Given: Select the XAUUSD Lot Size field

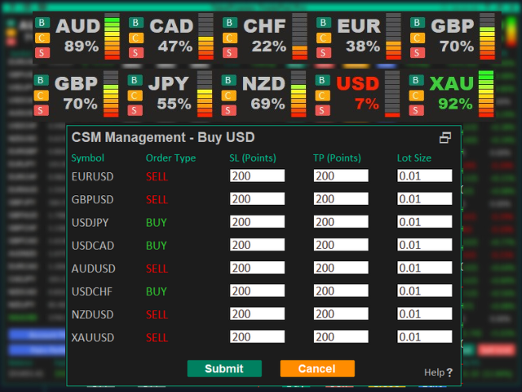Looking at the screenshot, I should 424,337.
